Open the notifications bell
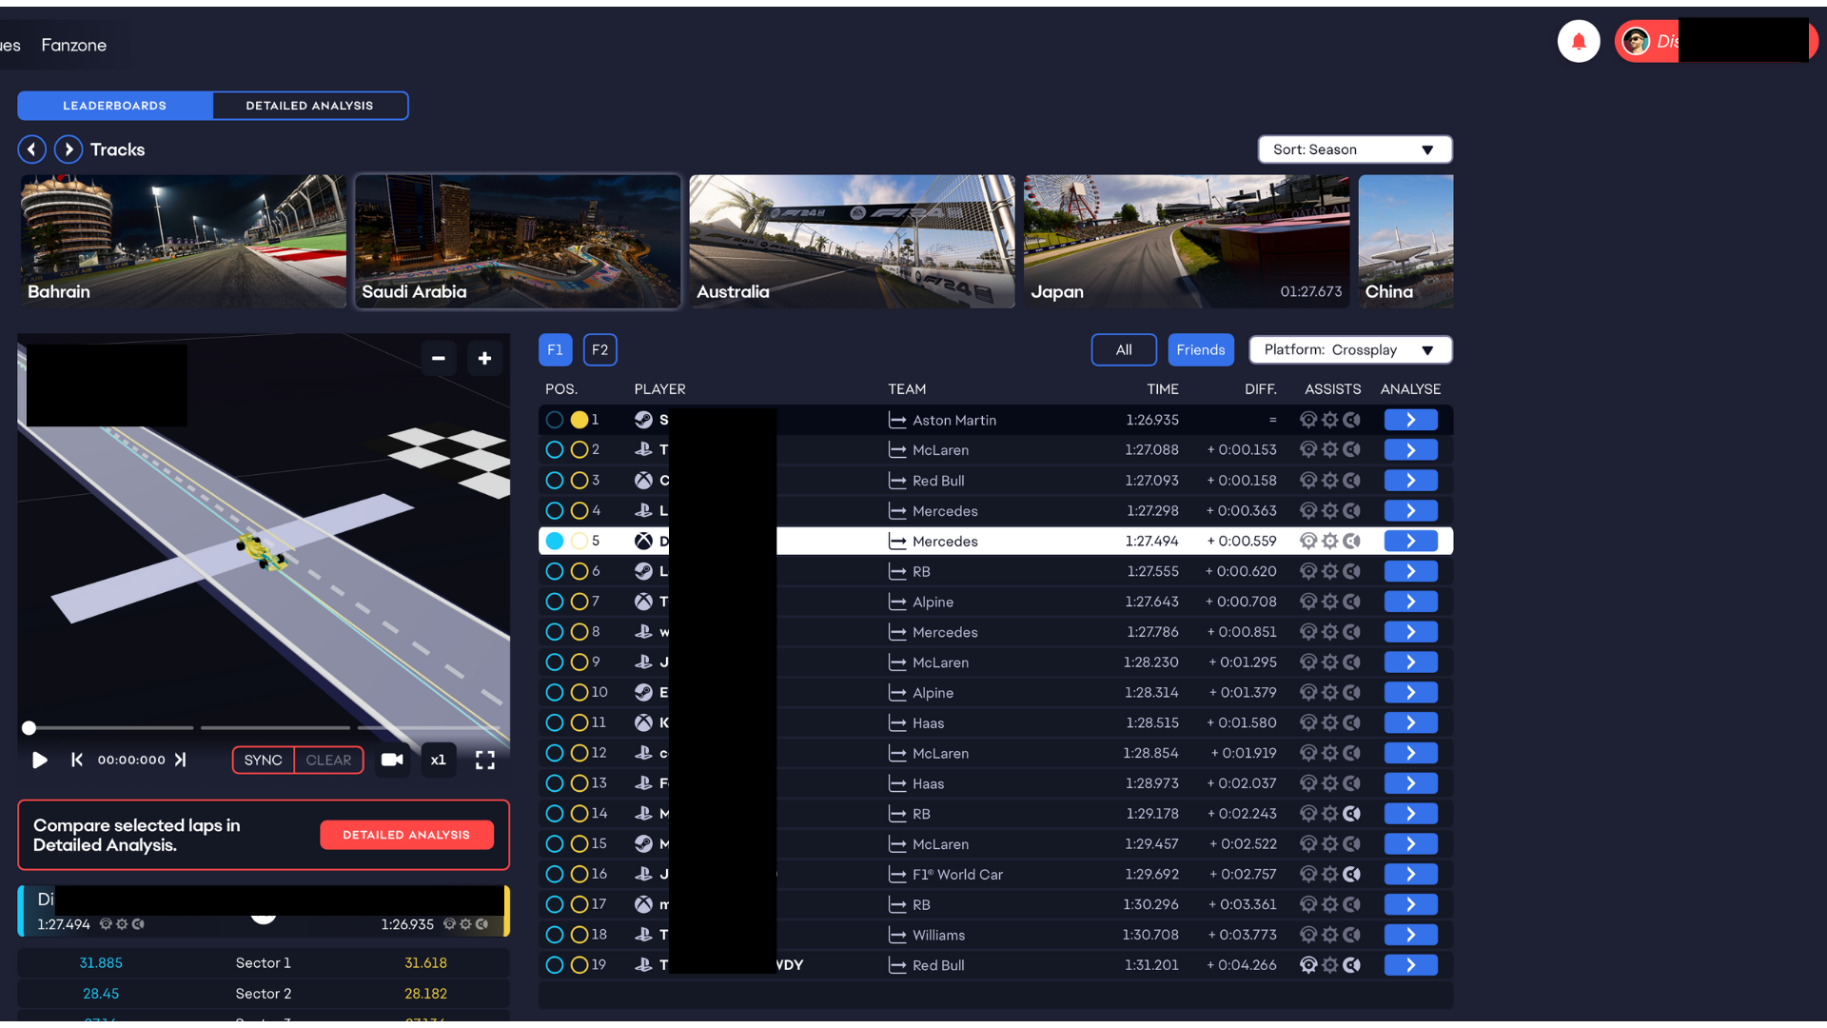 pos(1578,42)
